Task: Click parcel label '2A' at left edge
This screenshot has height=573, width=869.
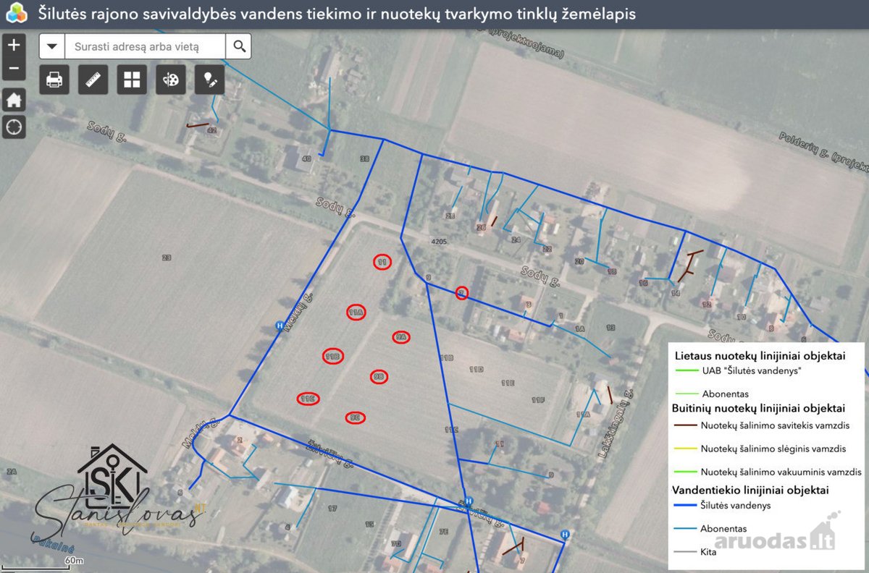Action: 11,472
